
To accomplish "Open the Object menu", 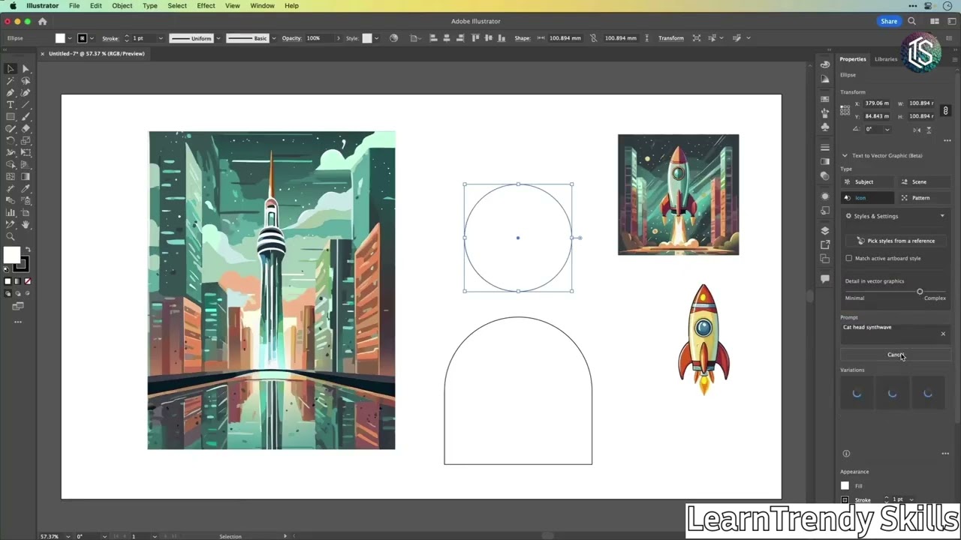I will coord(122,5).
